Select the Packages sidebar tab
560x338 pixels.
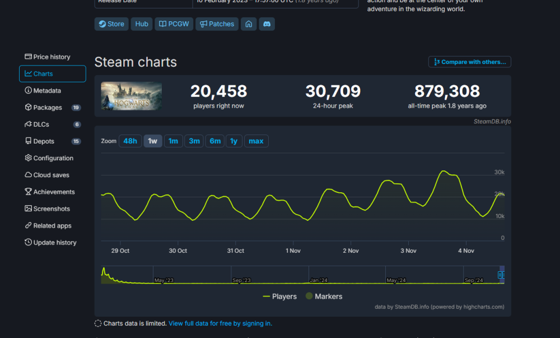48,108
